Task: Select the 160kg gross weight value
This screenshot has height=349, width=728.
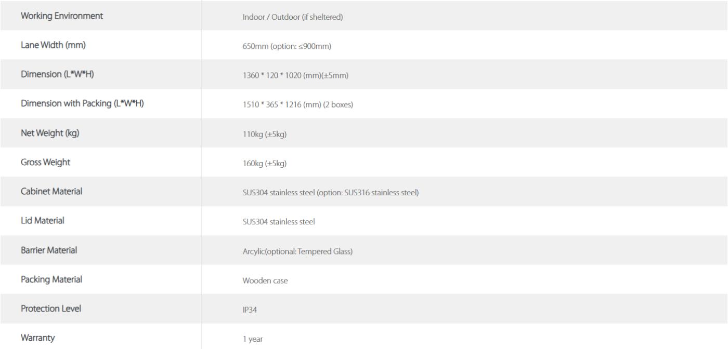Action: coord(265,164)
